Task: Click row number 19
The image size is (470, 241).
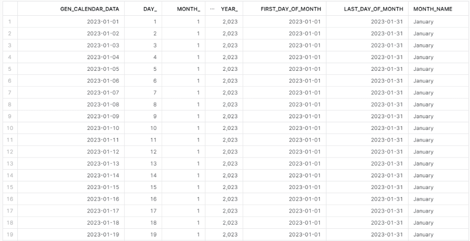Action: tap(10, 234)
